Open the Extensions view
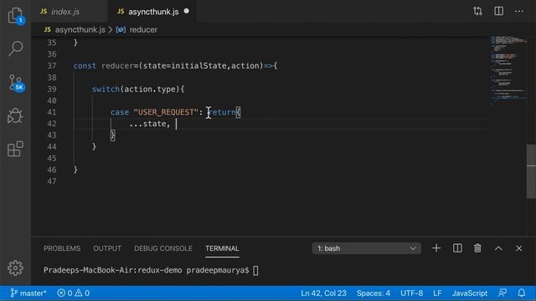This screenshot has height=301, width=536. point(15,149)
